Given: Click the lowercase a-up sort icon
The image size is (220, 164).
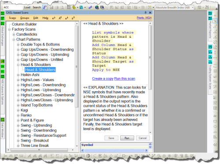Looking at the screenshot, I should [73, 18].
